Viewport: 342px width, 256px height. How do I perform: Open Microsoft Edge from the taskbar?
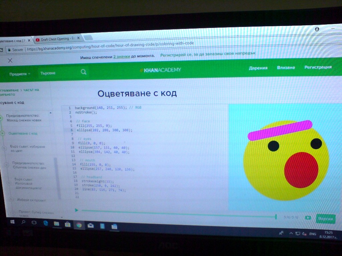tap(45, 223)
